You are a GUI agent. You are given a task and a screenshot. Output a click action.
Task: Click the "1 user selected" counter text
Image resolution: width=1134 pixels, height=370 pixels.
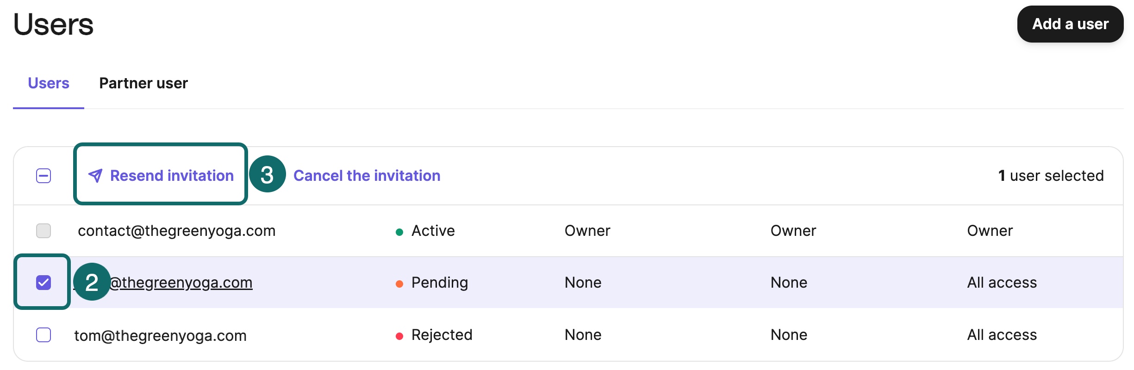(1051, 176)
